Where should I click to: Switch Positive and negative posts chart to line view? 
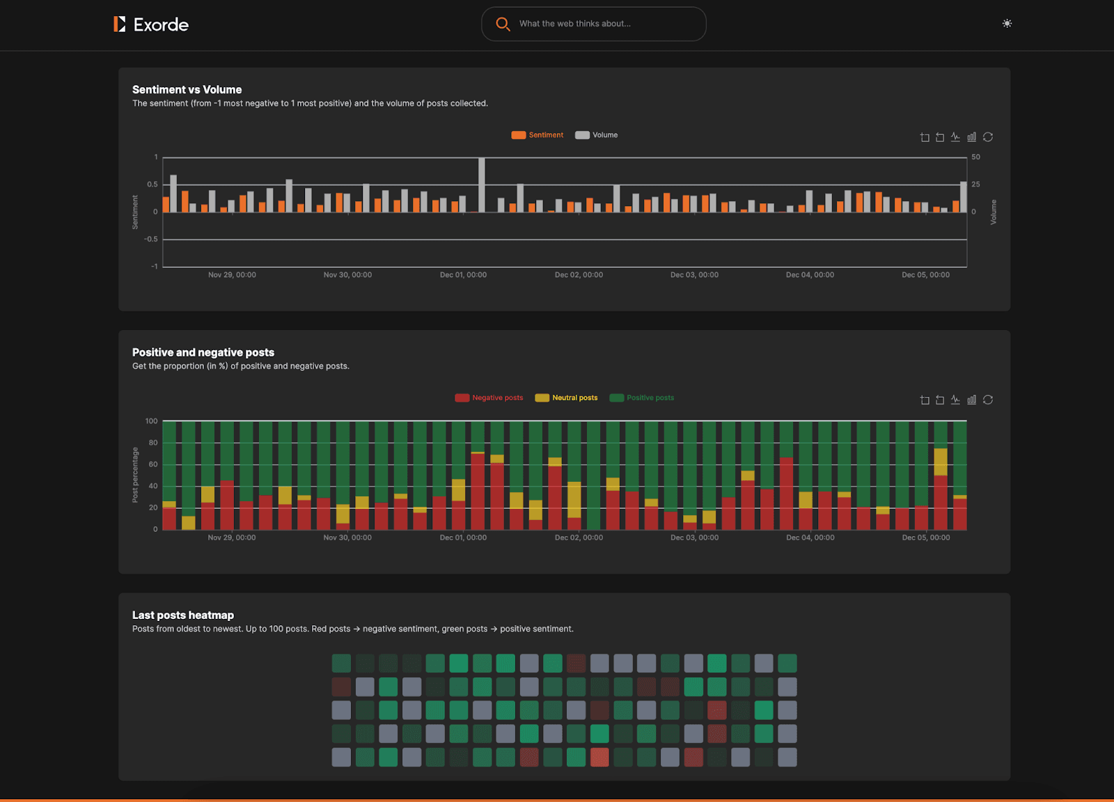click(955, 400)
